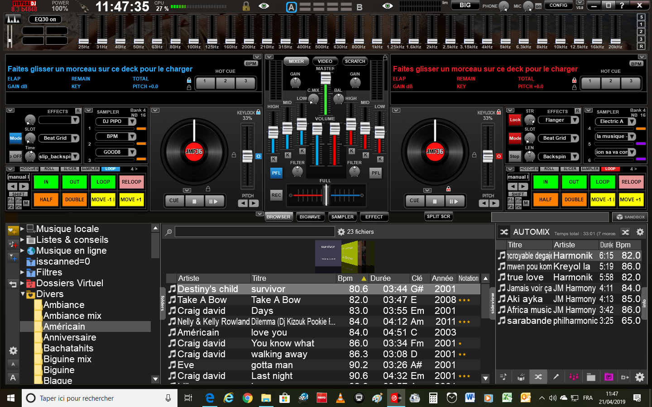Click the star folder arrow icon
The height and width of the screenshot is (407, 652).
pyautogui.click(x=625, y=377)
